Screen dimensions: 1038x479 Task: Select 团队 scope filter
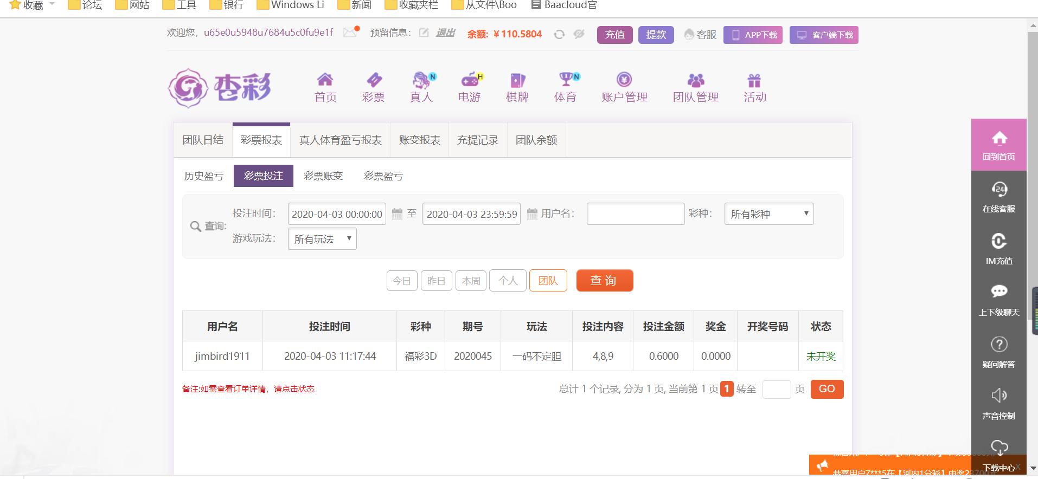pyautogui.click(x=548, y=281)
